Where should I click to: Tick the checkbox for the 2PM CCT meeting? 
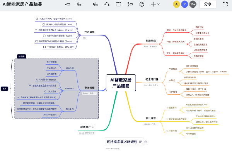point(44,46)
